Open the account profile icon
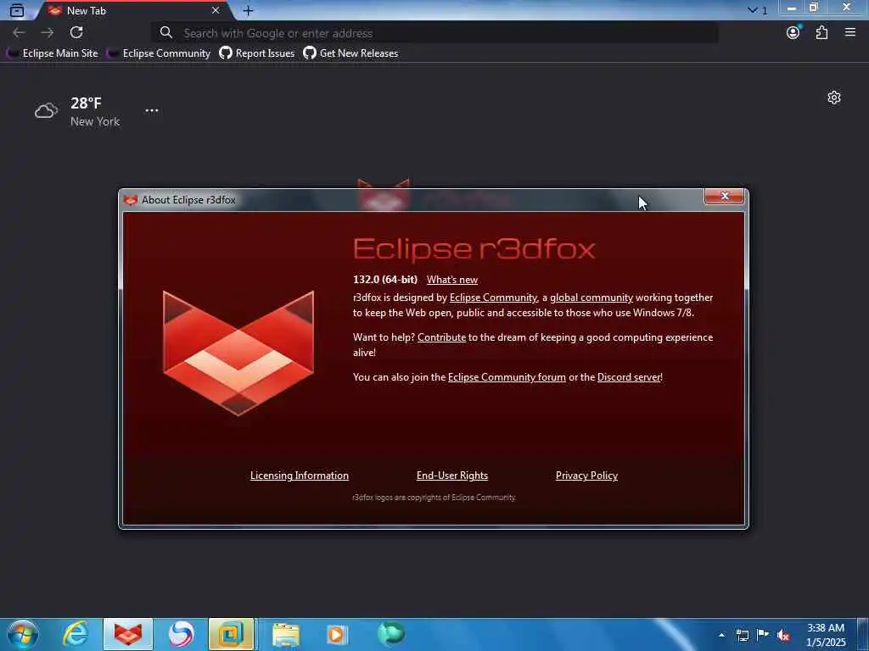The width and height of the screenshot is (869, 651). coord(793,32)
